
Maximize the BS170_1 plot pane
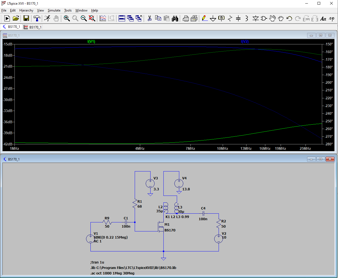coord(321,35)
